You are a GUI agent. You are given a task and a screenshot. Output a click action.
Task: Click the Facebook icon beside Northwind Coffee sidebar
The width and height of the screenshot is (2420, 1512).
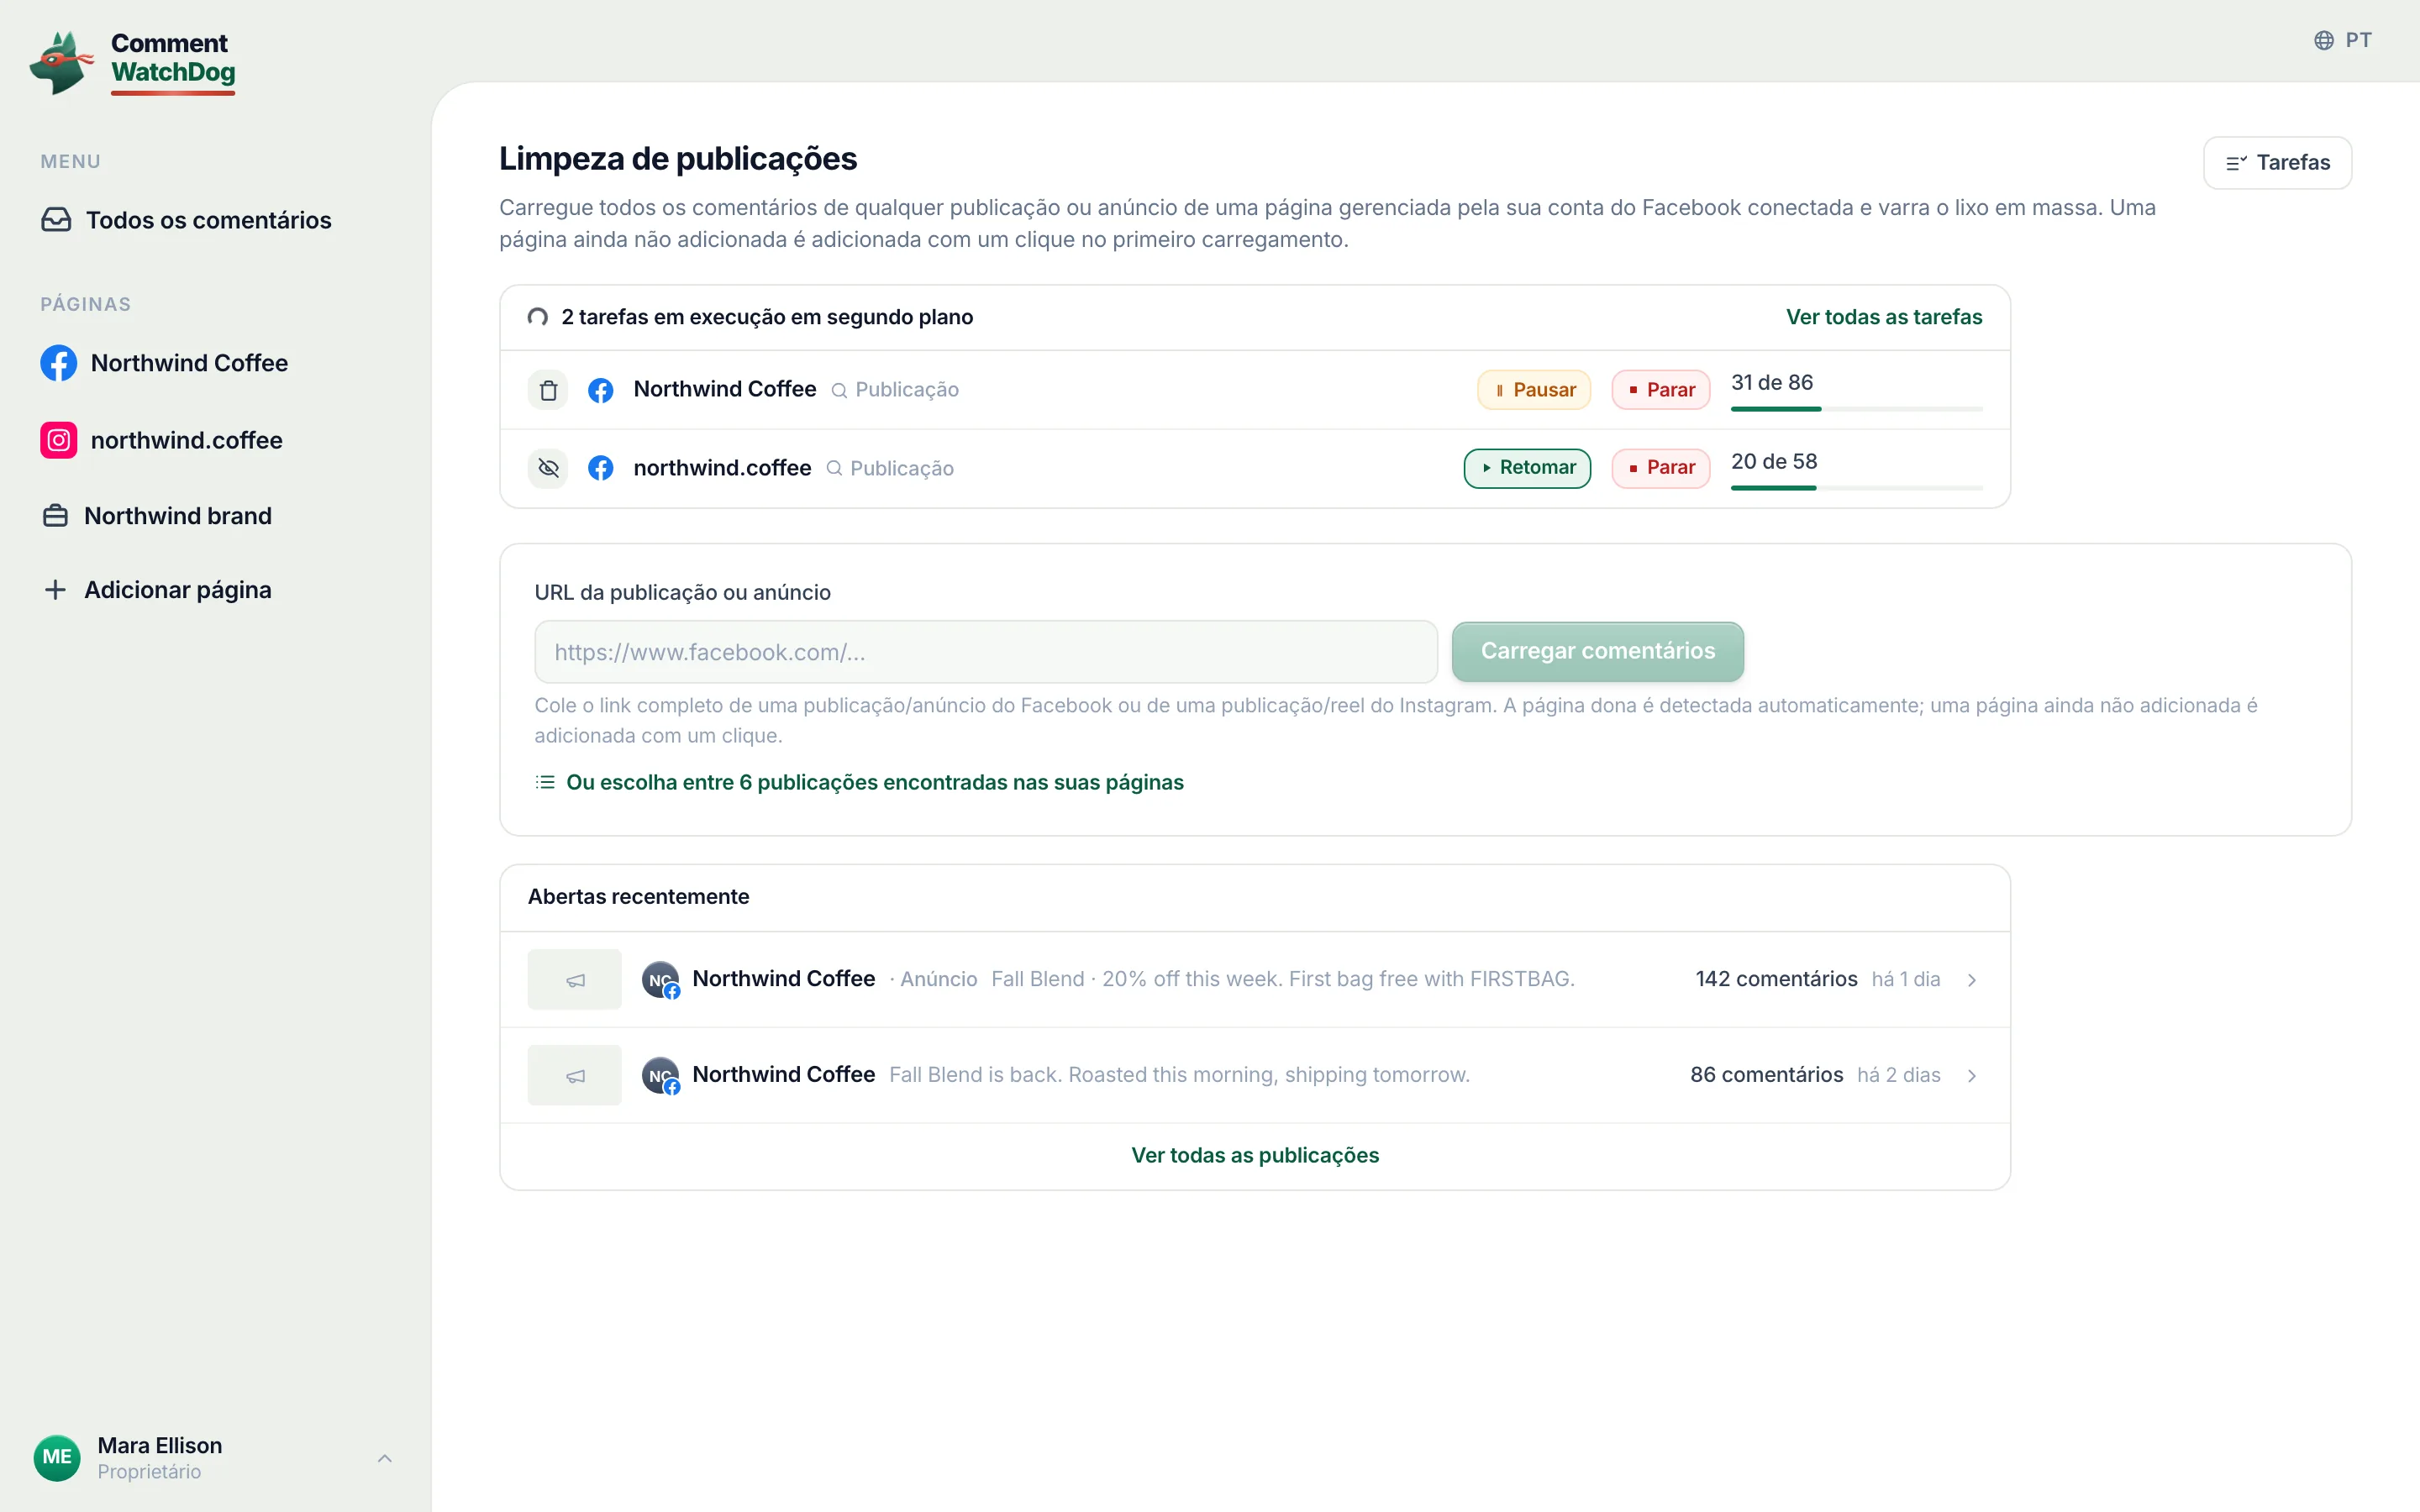[x=59, y=363]
